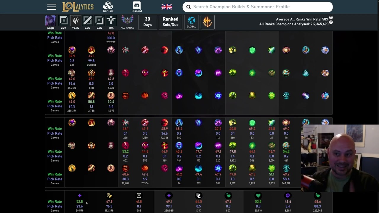The image size is (379, 213).
Task: Click the 251,808 games value
Action: point(91,65)
